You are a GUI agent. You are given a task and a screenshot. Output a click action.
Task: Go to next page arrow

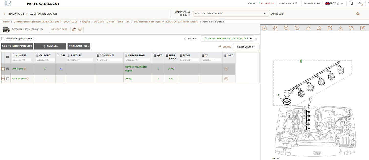257,39
